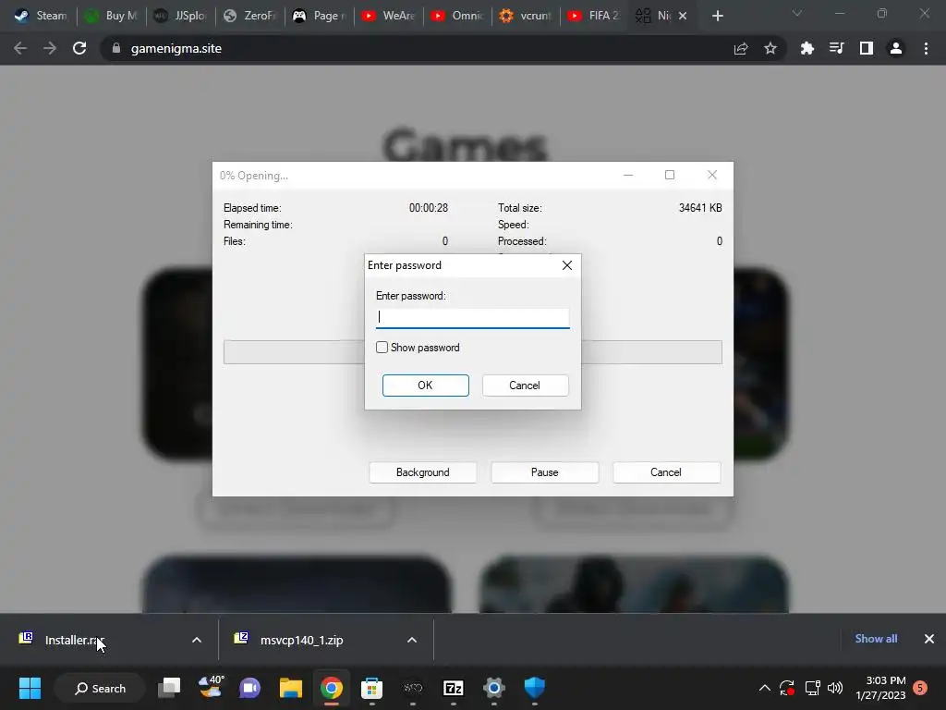Image resolution: width=946 pixels, height=710 pixels.
Task: Cancel the extraction in 0% Opening window
Action: [667, 472]
